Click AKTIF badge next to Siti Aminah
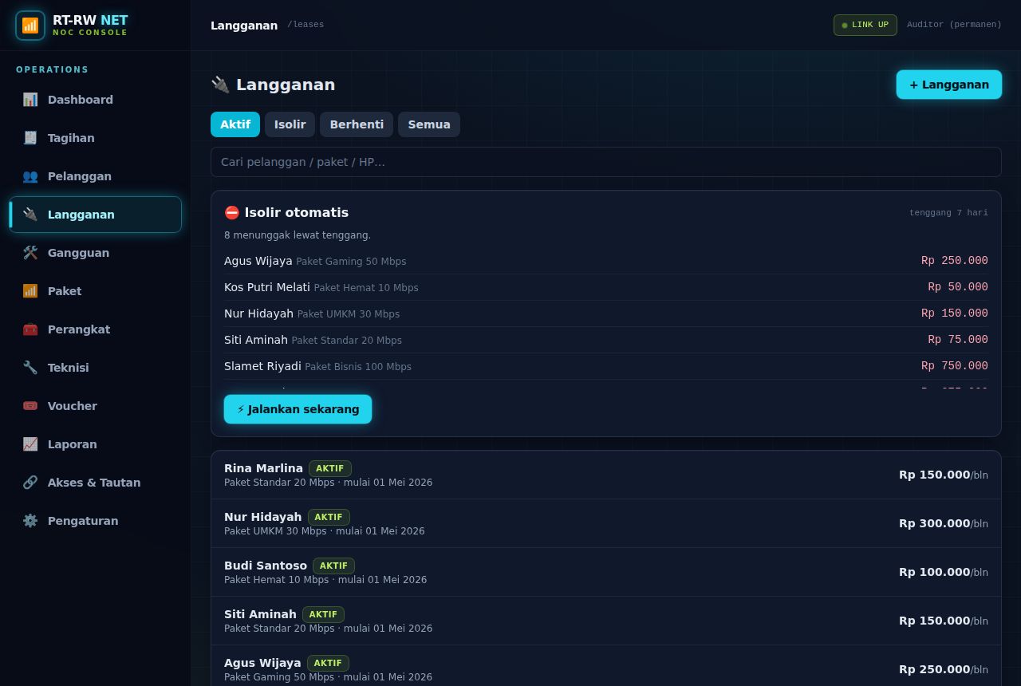Viewport: 1021px width, 686px height. tap(323, 614)
